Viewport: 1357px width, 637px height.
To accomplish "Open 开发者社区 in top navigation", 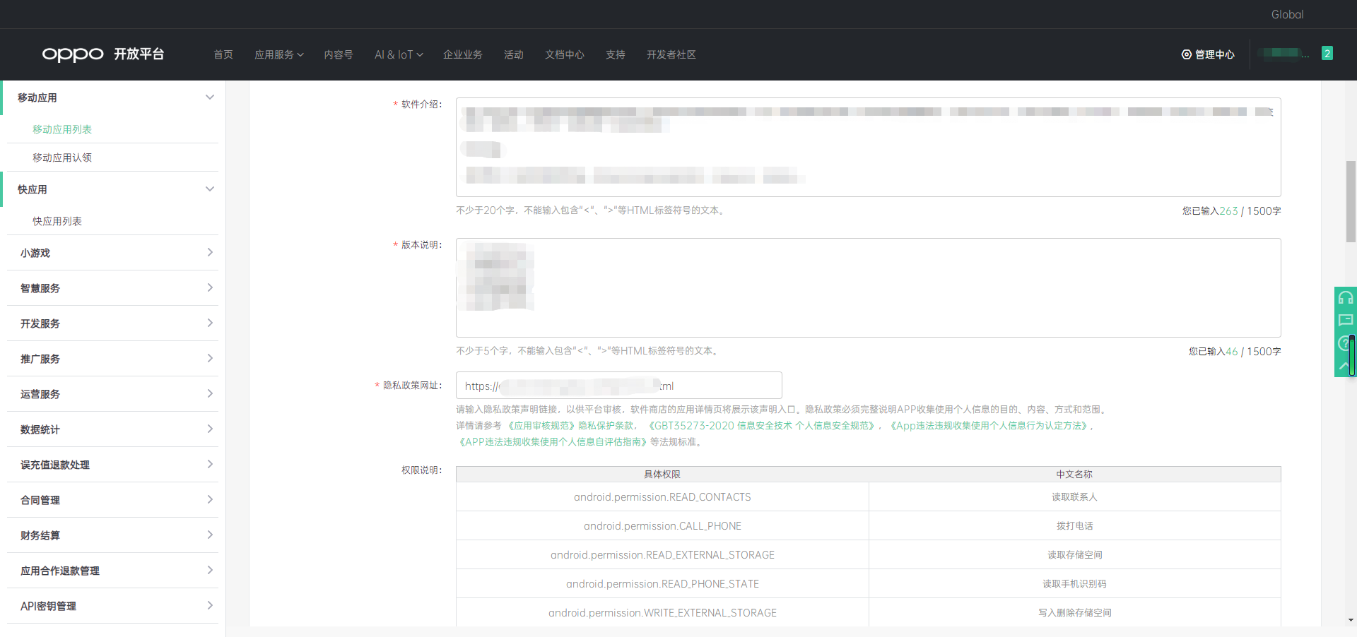I will pyautogui.click(x=671, y=54).
